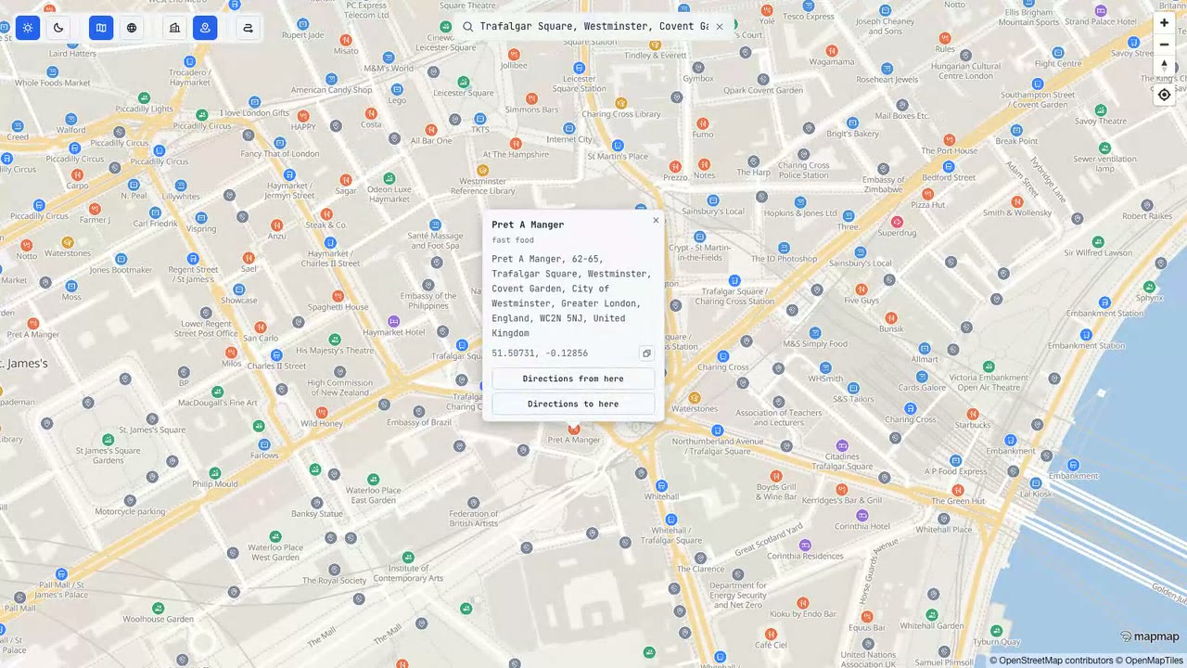This screenshot has height=668, width=1187.
Task: Clear the search box text
Action: tap(719, 27)
